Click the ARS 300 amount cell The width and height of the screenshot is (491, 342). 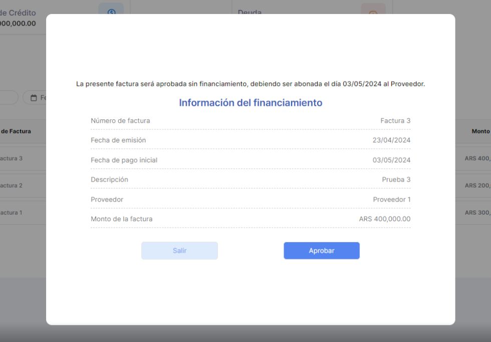pos(477,213)
